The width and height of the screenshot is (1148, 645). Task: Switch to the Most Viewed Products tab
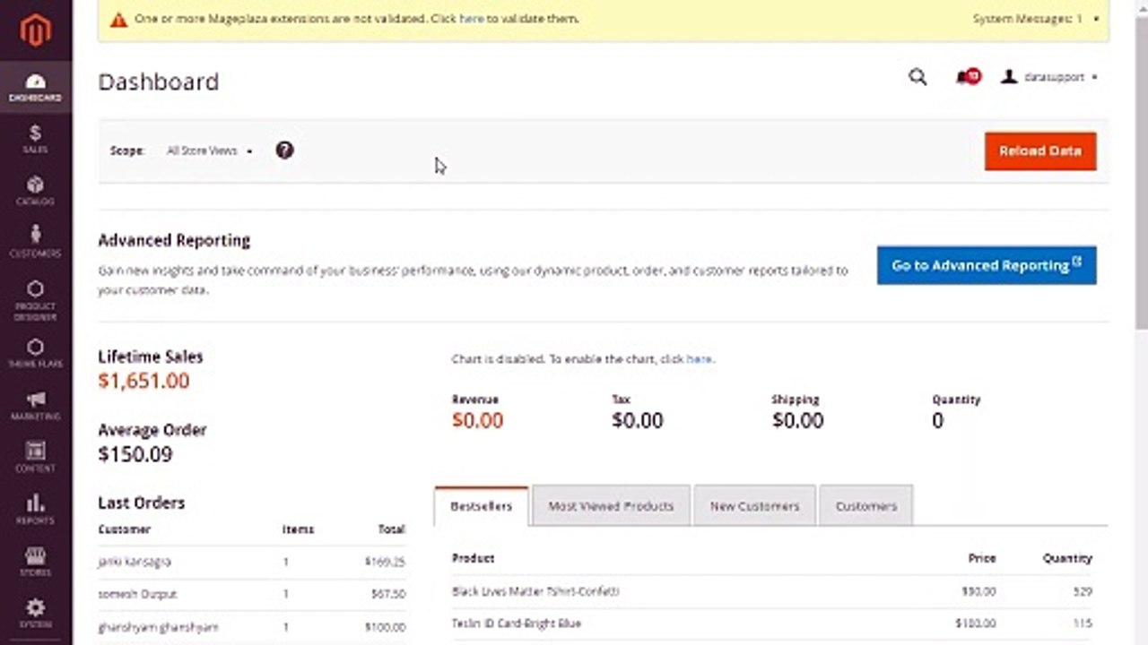[611, 506]
